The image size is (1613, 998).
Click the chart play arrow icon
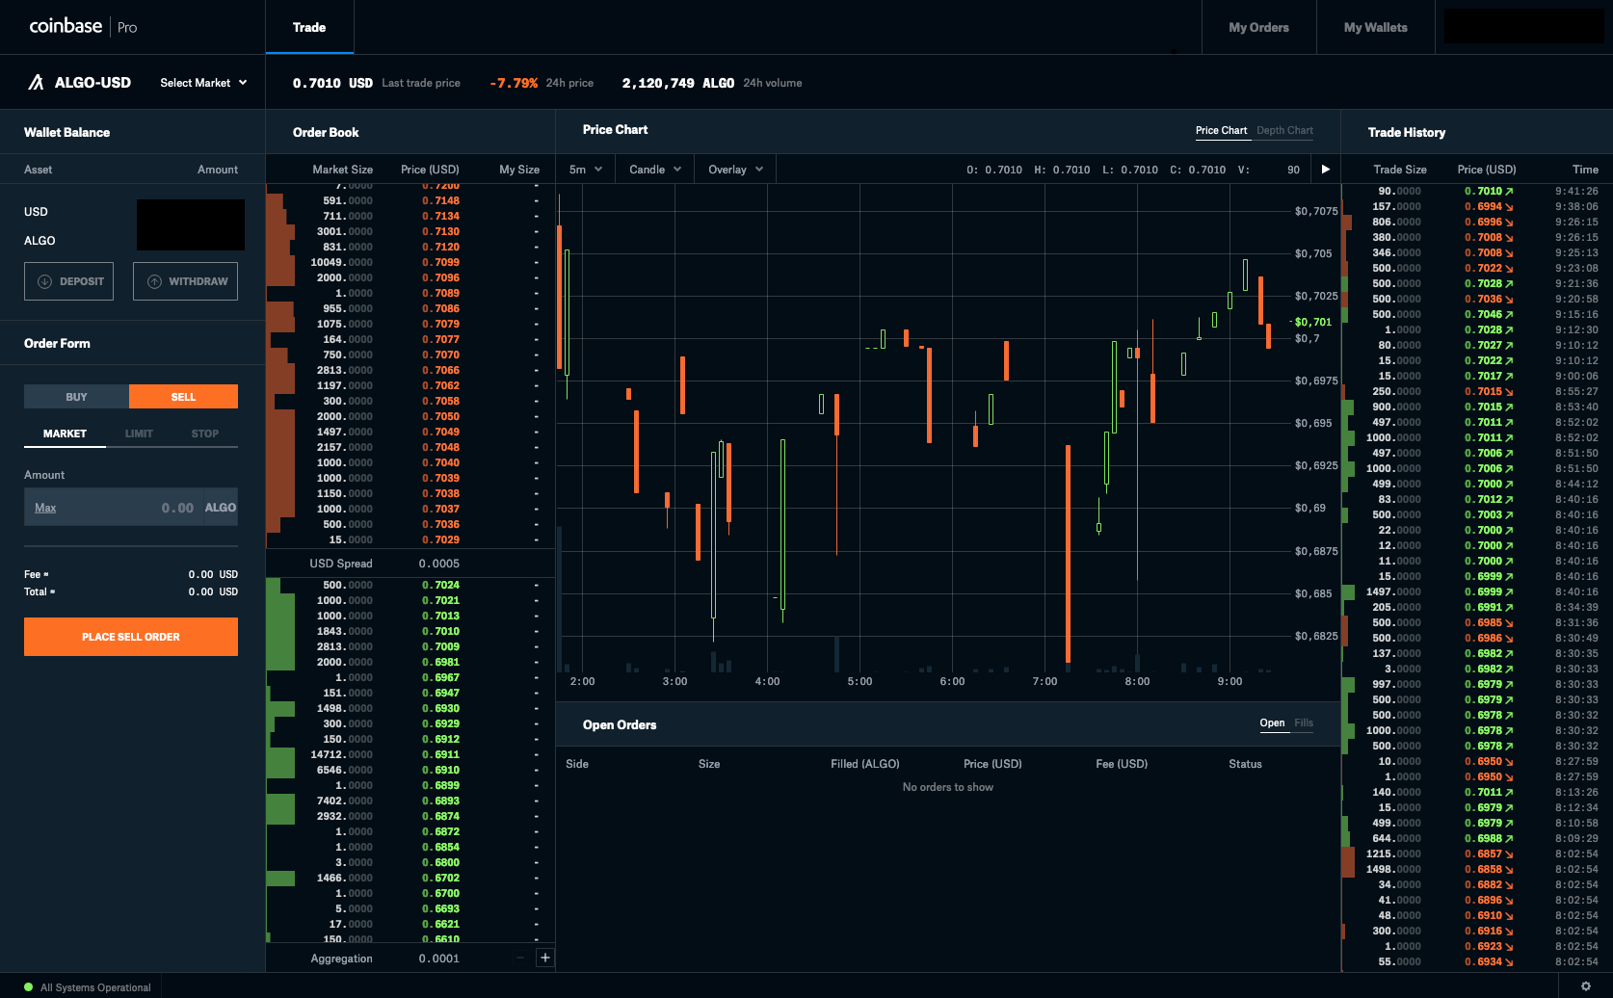(1326, 170)
